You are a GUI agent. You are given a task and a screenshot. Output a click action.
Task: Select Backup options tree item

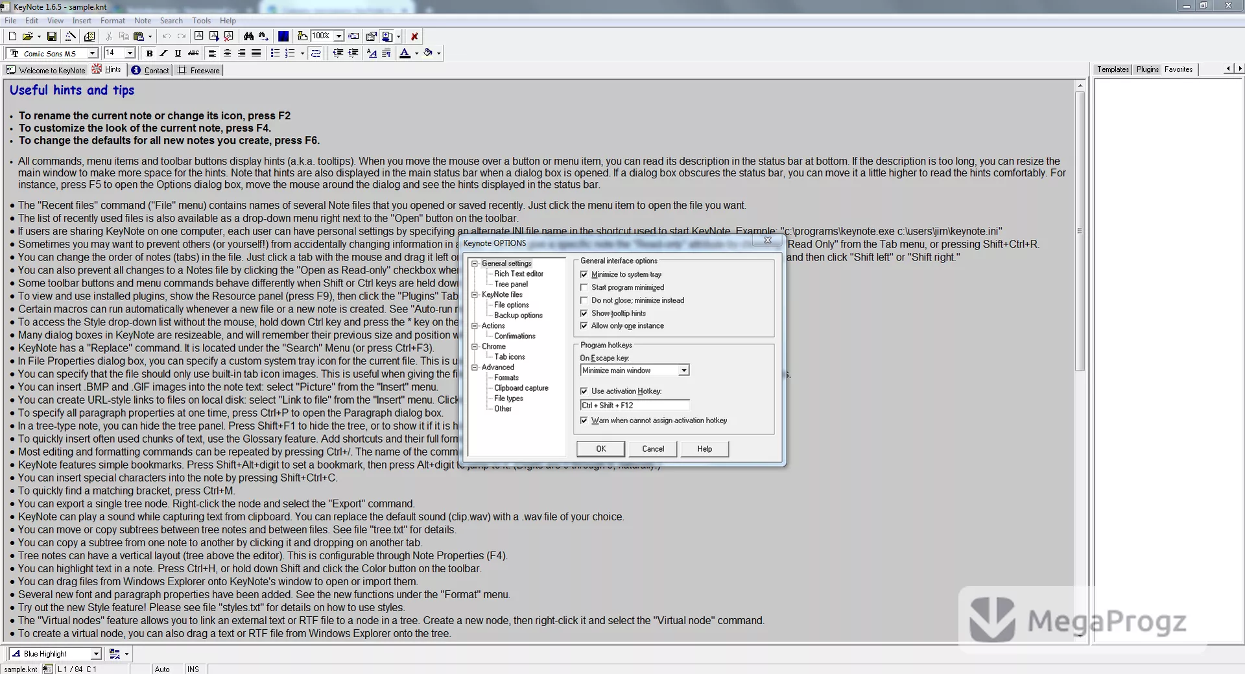pos(518,315)
